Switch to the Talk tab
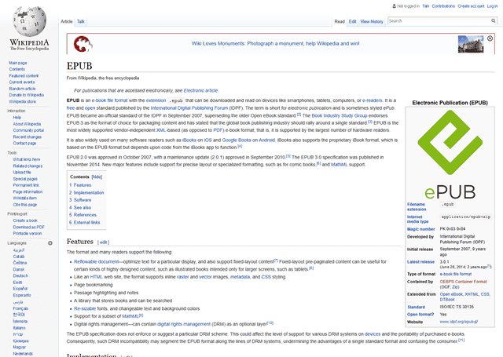 80,21
